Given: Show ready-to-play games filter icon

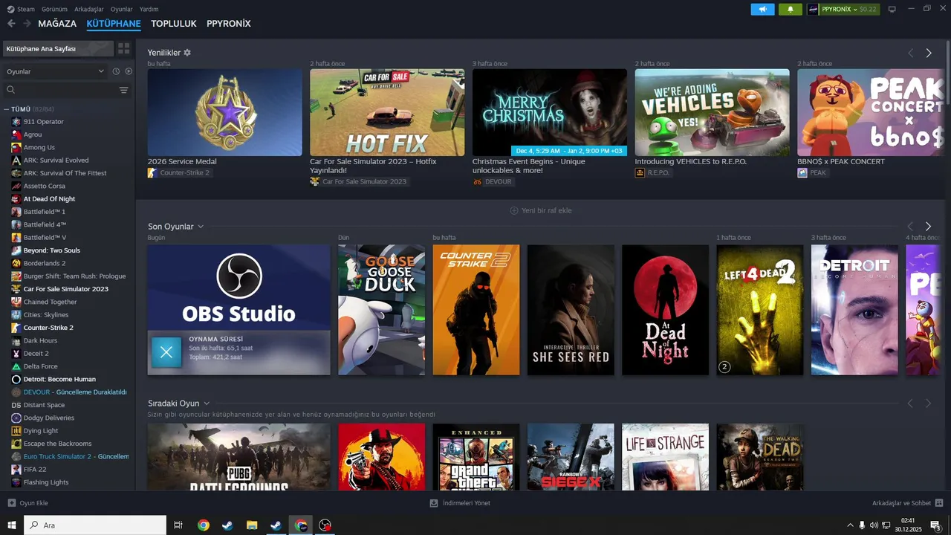Looking at the screenshot, I should [129, 71].
